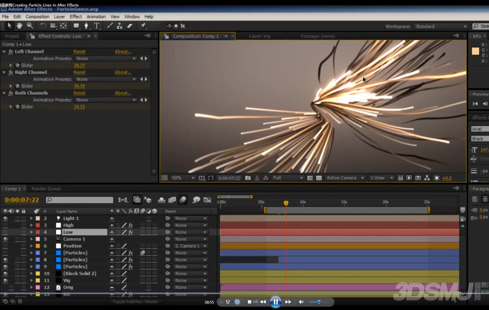This screenshot has width=489, height=310.
Task: Take a snapshot with camera icon
Action: coord(248,178)
